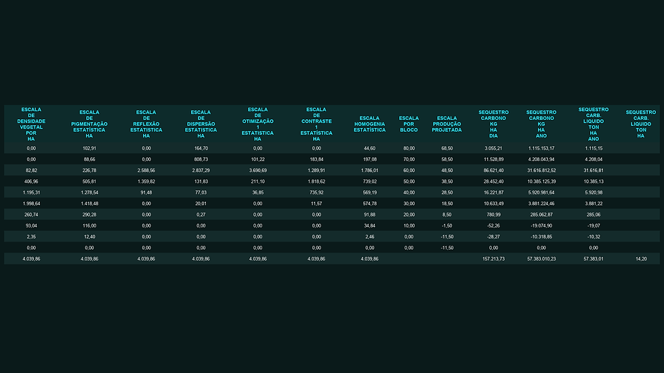664x373 pixels.
Task: Click the contrast value 183,84
Action: click(x=316, y=160)
